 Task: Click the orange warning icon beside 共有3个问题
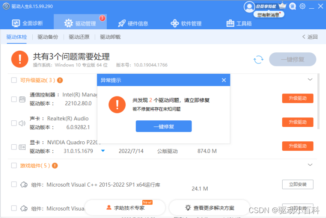[x=20, y=59]
